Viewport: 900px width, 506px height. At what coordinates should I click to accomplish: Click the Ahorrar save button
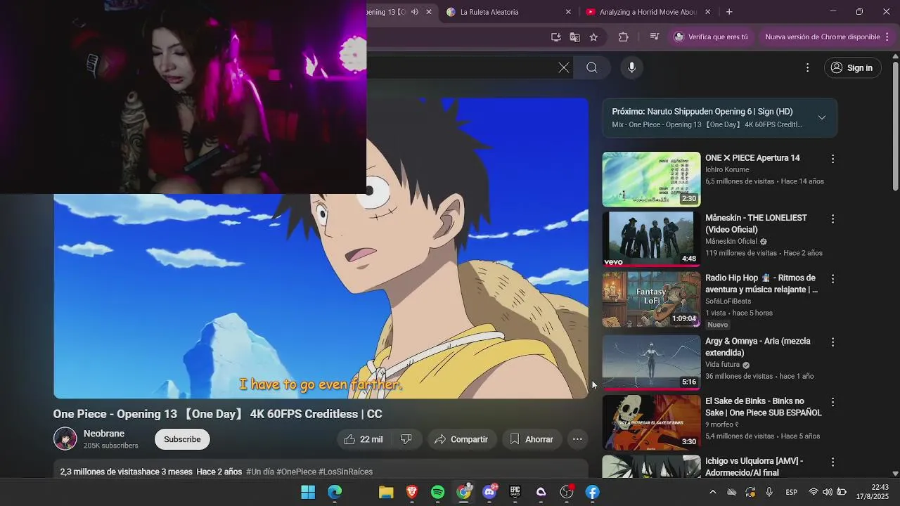[532, 439]
